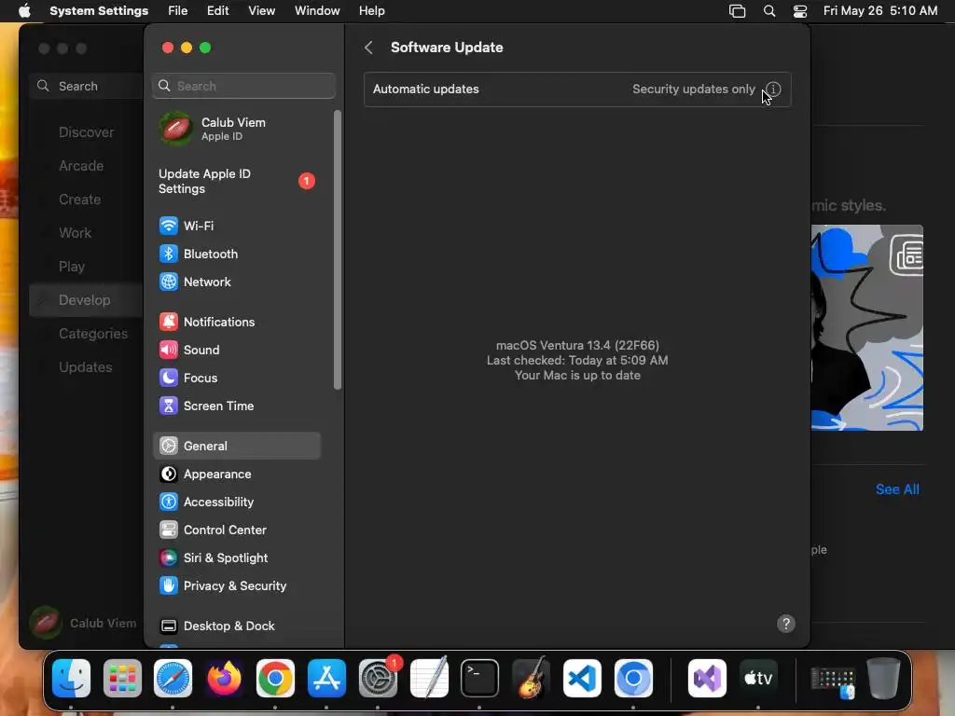955x716 pixels.
Task: Select Control Center in sidebar
Action: pyautogui.click(x=237, y=530)
